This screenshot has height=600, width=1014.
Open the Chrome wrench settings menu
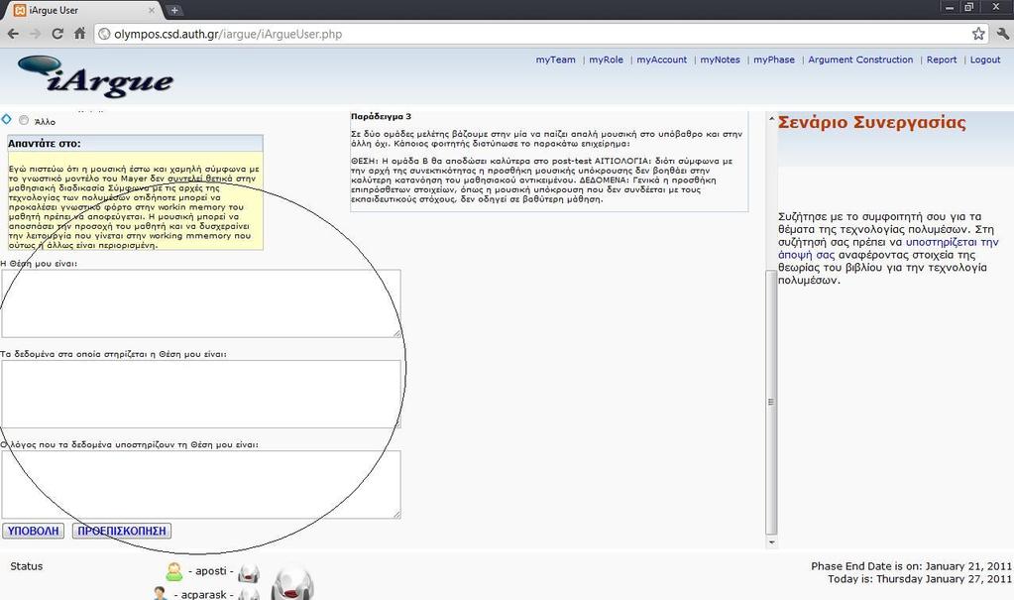tap(1003, 34)
